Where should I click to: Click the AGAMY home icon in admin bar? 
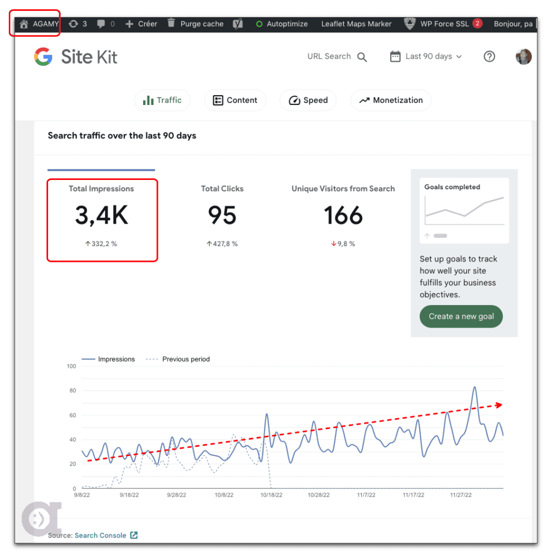point(24,24)
